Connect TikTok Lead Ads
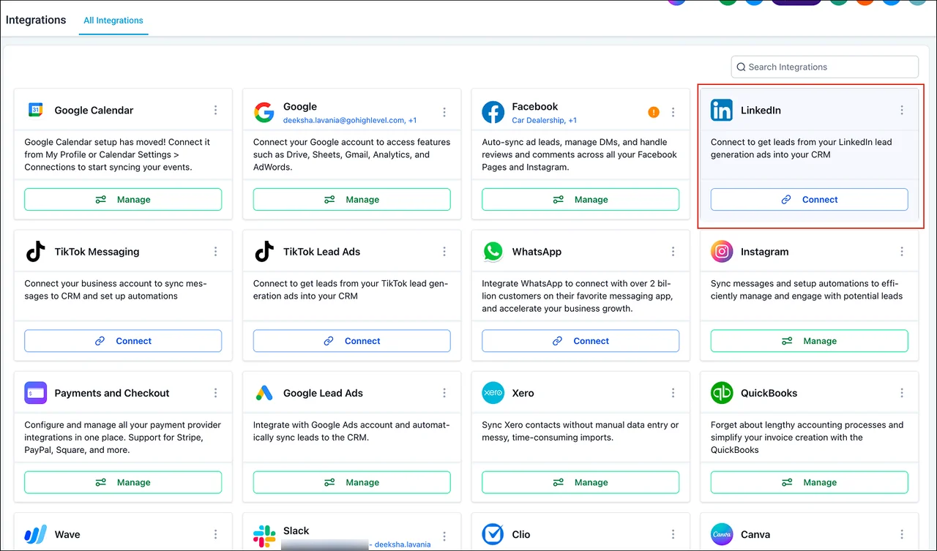 tap(352, 341)
